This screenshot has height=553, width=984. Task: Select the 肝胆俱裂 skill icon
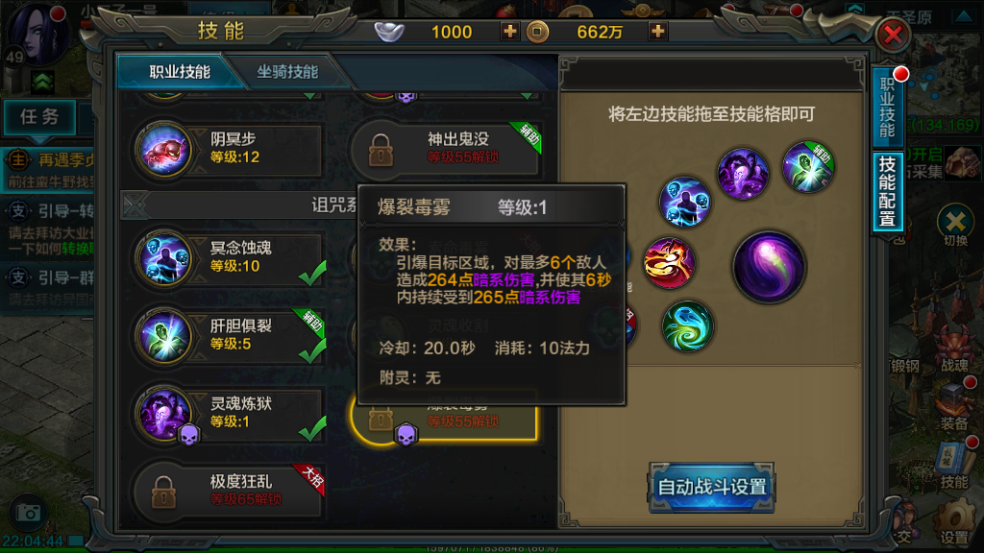[164, 336]
